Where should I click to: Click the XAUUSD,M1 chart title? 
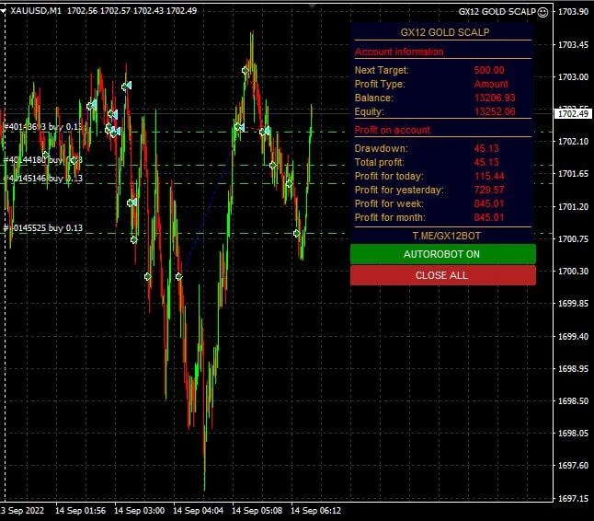36,11
